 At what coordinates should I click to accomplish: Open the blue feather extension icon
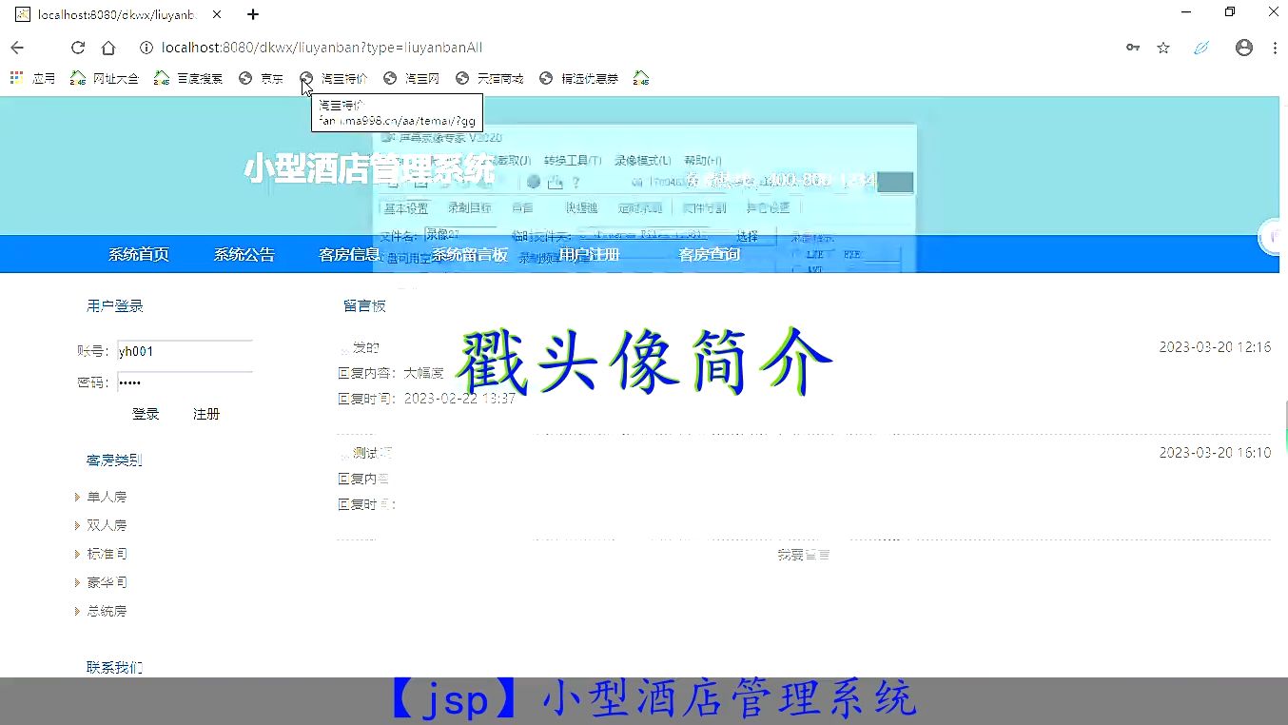(1201, 48)
